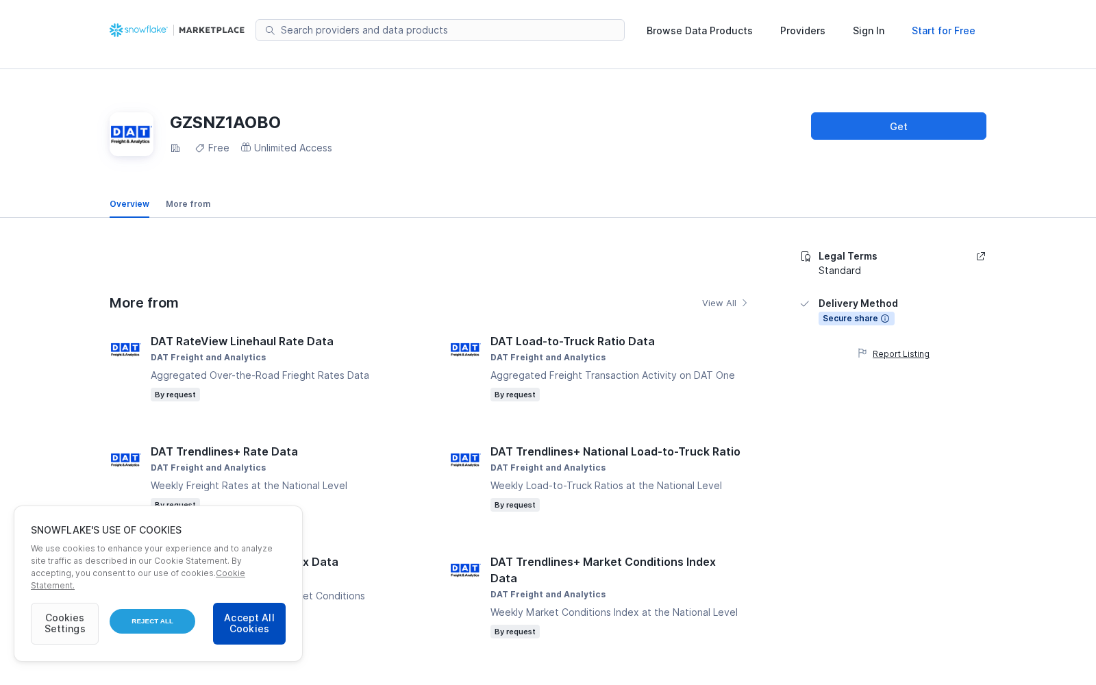This screenshot has height=685, width=1096.
Task: Click the MARKETPLACE wordmark in the header
Action: coord(212,30)
